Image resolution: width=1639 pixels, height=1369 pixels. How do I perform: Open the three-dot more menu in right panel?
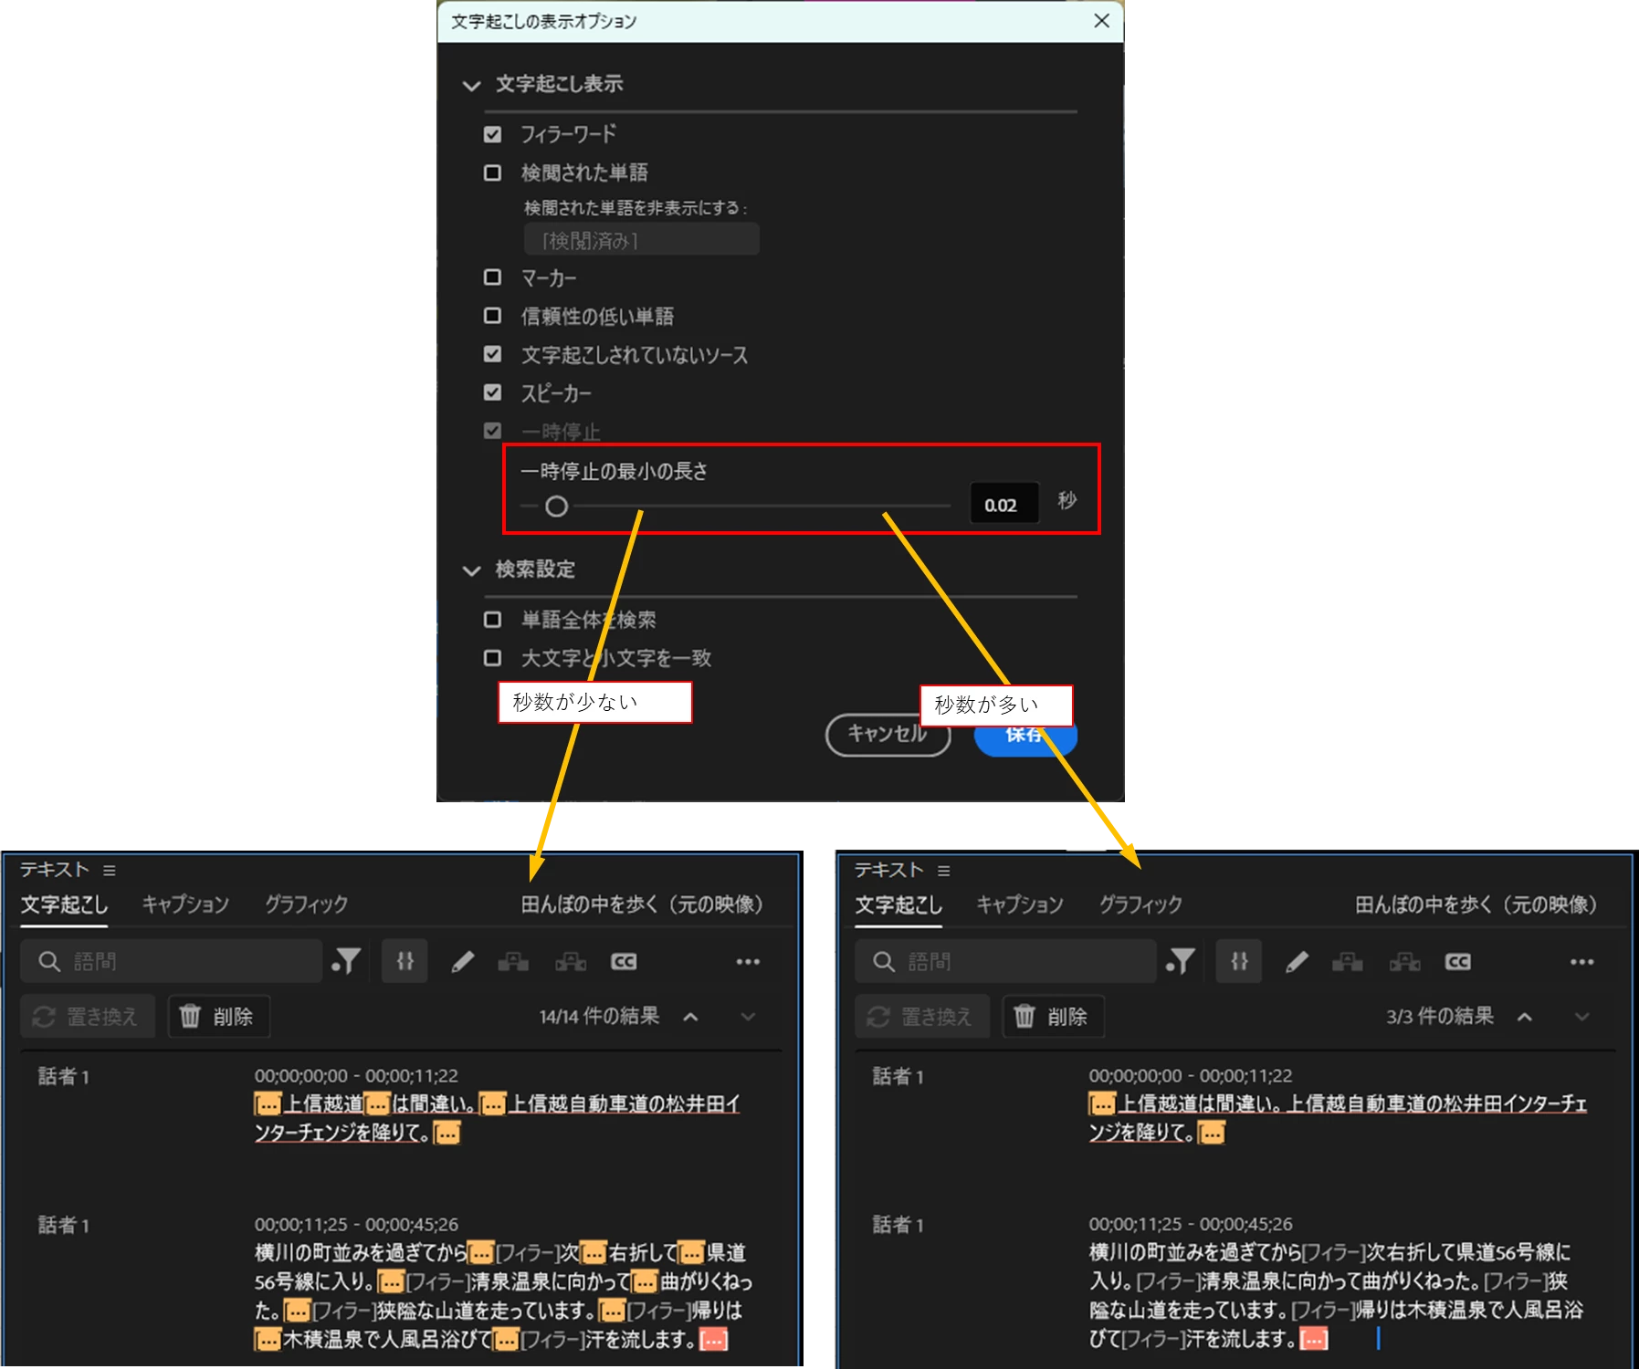(x=1582, y=962)
